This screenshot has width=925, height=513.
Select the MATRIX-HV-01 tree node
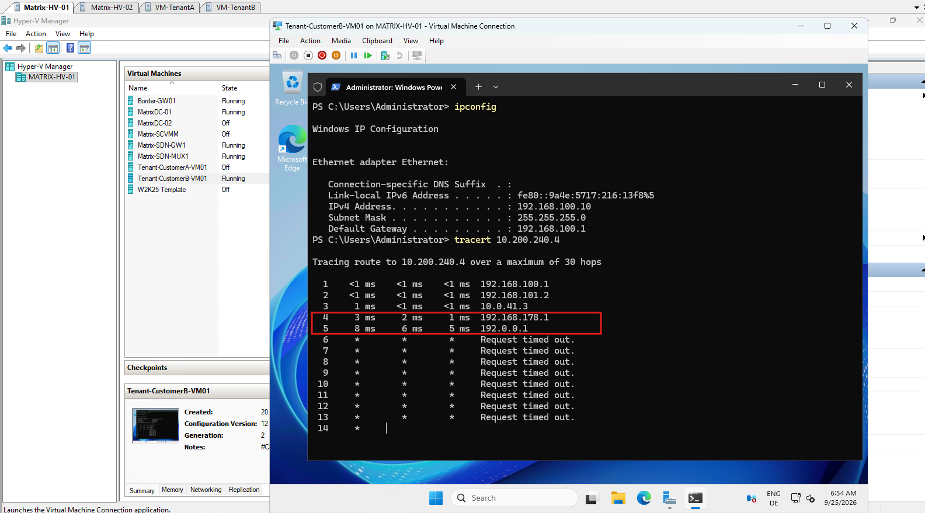click(52, 77)
